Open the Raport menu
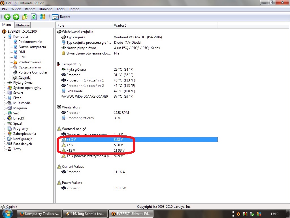The image size is (290, 218). 30,9
